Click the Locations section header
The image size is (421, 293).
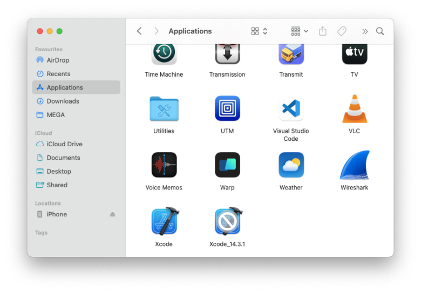tap(48, 203)
